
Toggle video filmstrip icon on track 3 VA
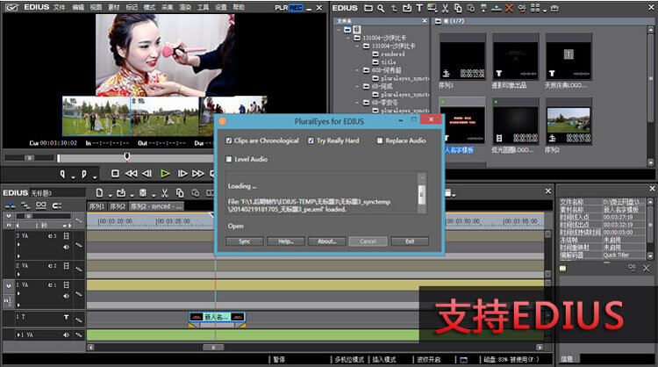pyautogui.click(x=67, y=236)
